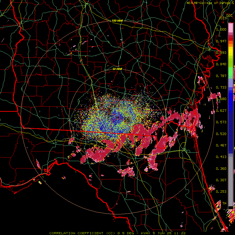Pick the light pink segment of the color scale
The width and height of the screenshot is (235, 235).
pyautogui.click(x=231, y=28)
